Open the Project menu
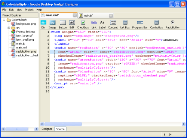Screen dimensions: 187x138 (x=29, y=10)
